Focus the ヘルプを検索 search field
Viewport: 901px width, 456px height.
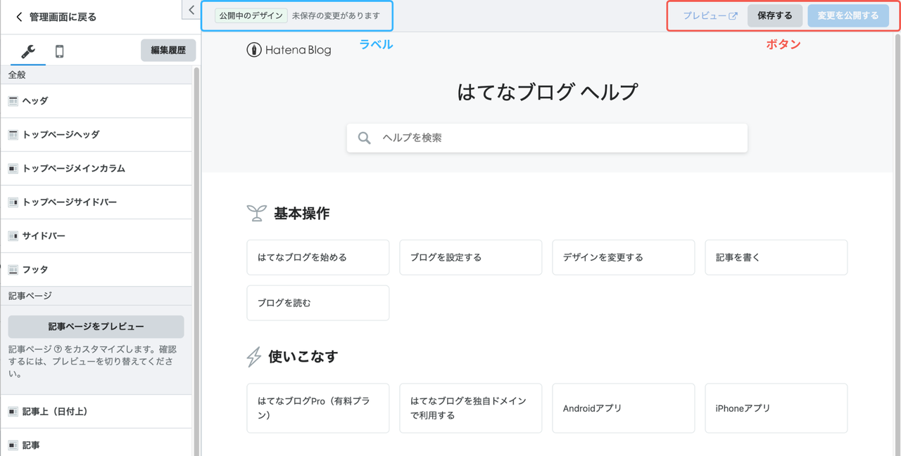coord(547,138)
